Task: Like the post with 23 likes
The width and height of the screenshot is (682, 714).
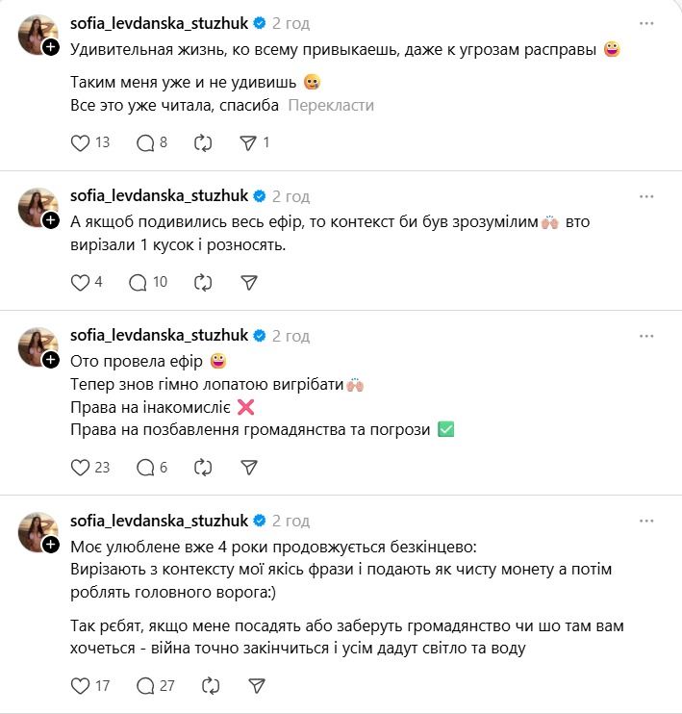Action: point(81,467)
